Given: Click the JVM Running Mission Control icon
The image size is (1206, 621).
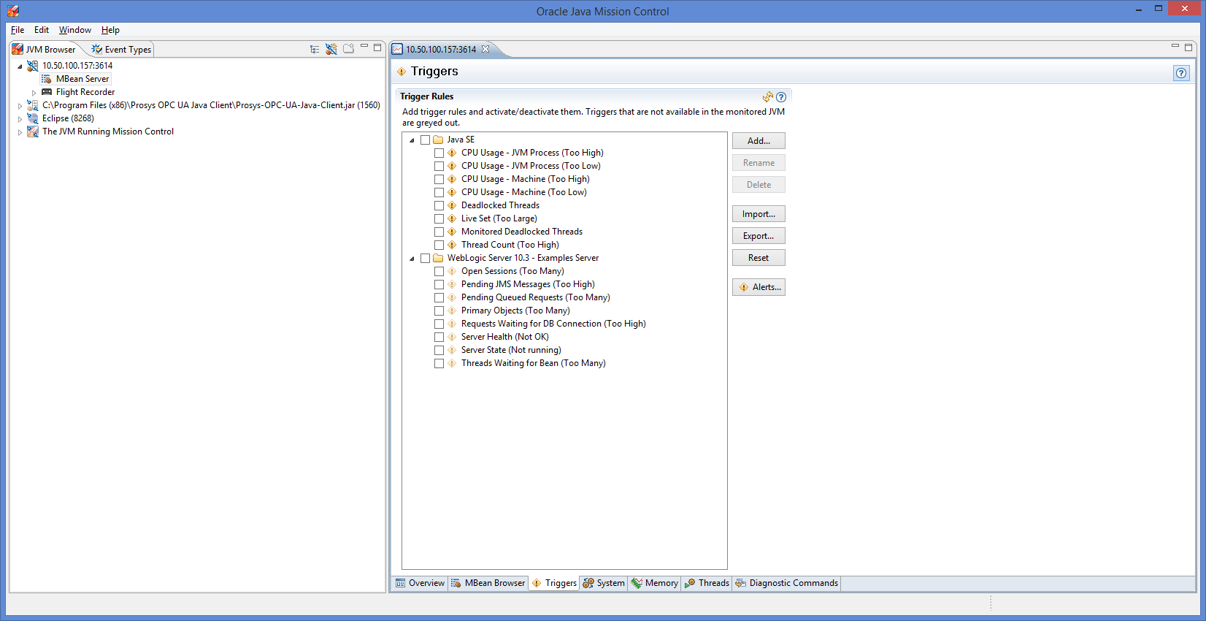Looking at the screenshot, I should [33, 132].
